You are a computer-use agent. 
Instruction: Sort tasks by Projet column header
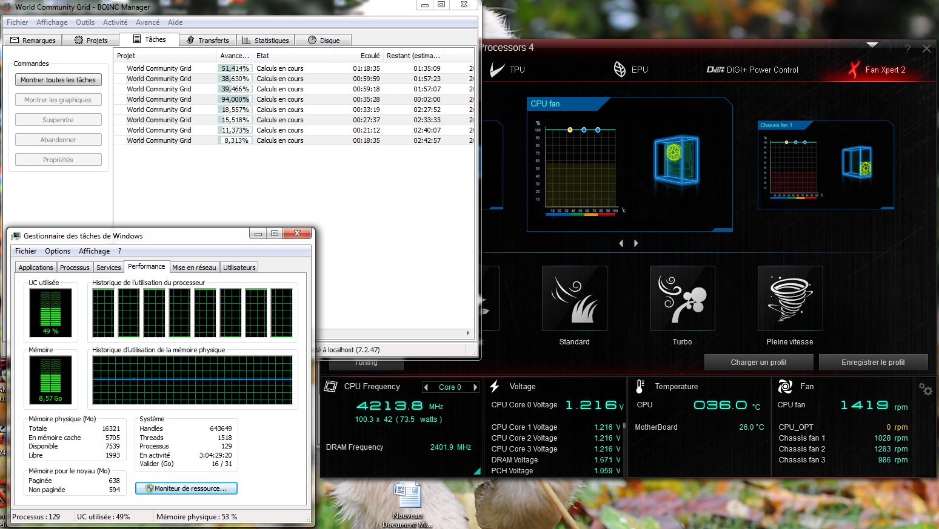(x=165, y=56)
